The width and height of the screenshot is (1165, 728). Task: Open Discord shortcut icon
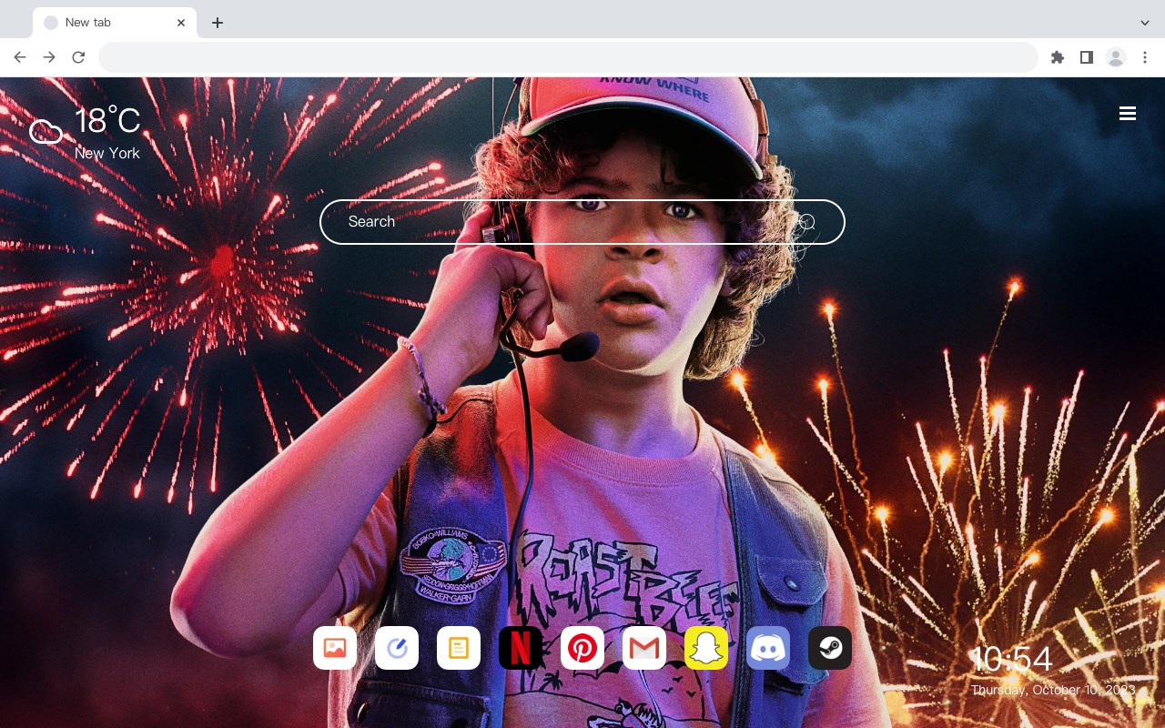pos(768,648)
